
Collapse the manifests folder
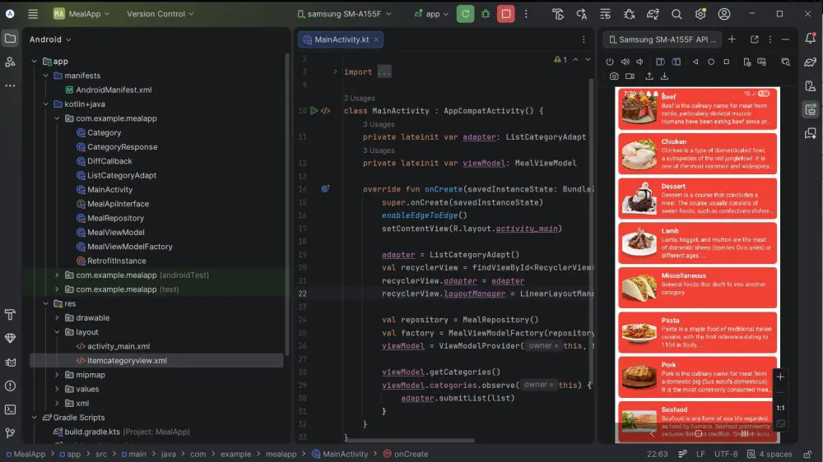pos(45,76)
